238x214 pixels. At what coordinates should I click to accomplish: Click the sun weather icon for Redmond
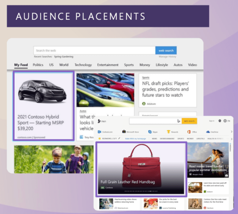coord(99,138)
